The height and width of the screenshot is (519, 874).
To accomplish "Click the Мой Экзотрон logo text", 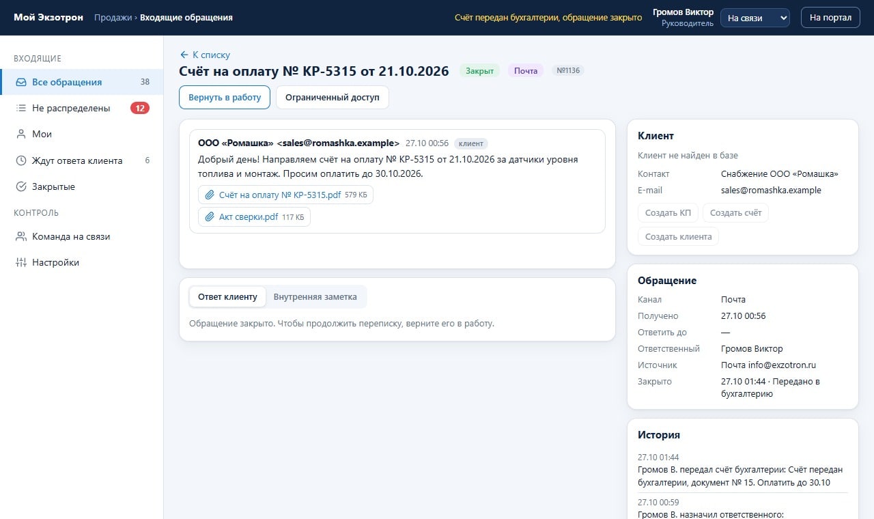I will (x=48, y=18).
